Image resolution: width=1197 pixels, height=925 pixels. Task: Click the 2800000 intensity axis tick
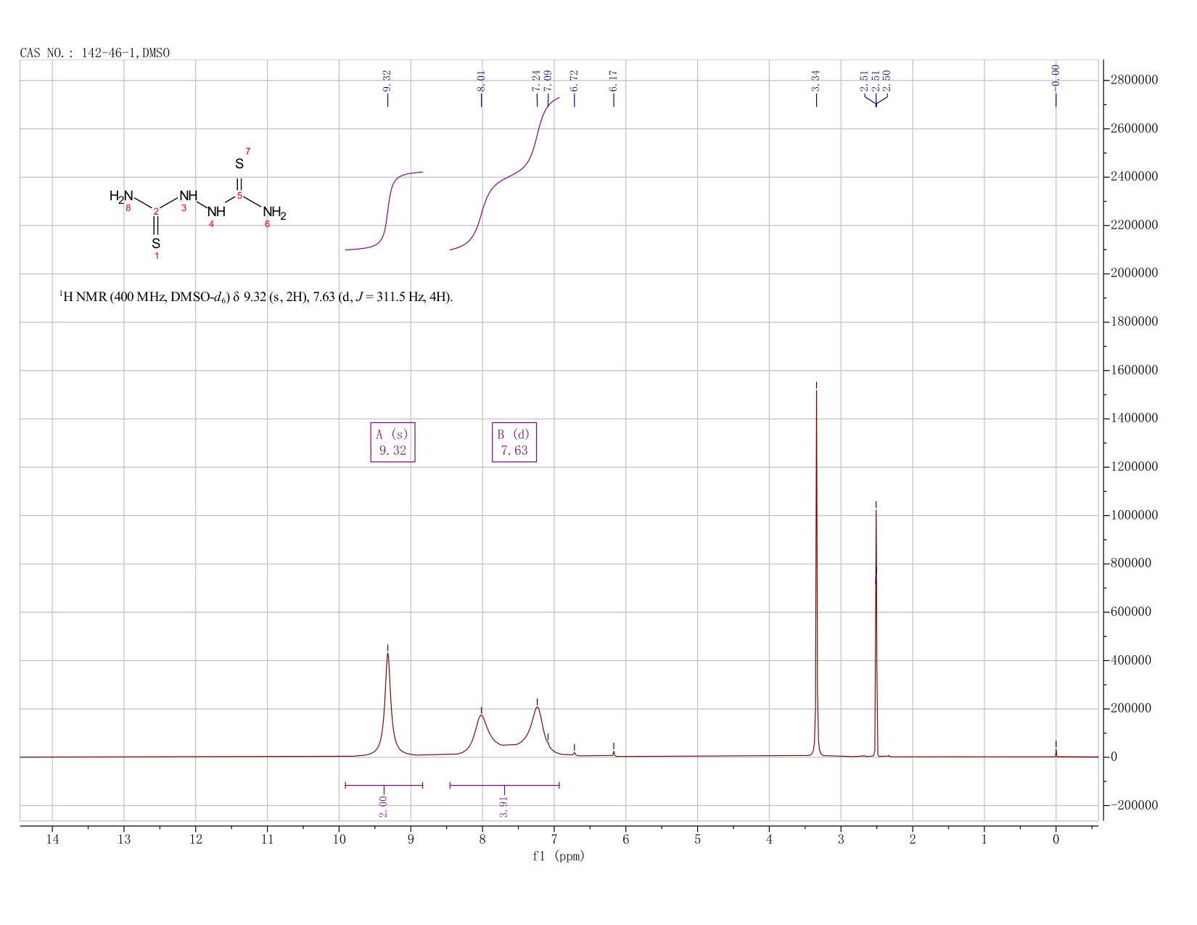click(1132, 80)
